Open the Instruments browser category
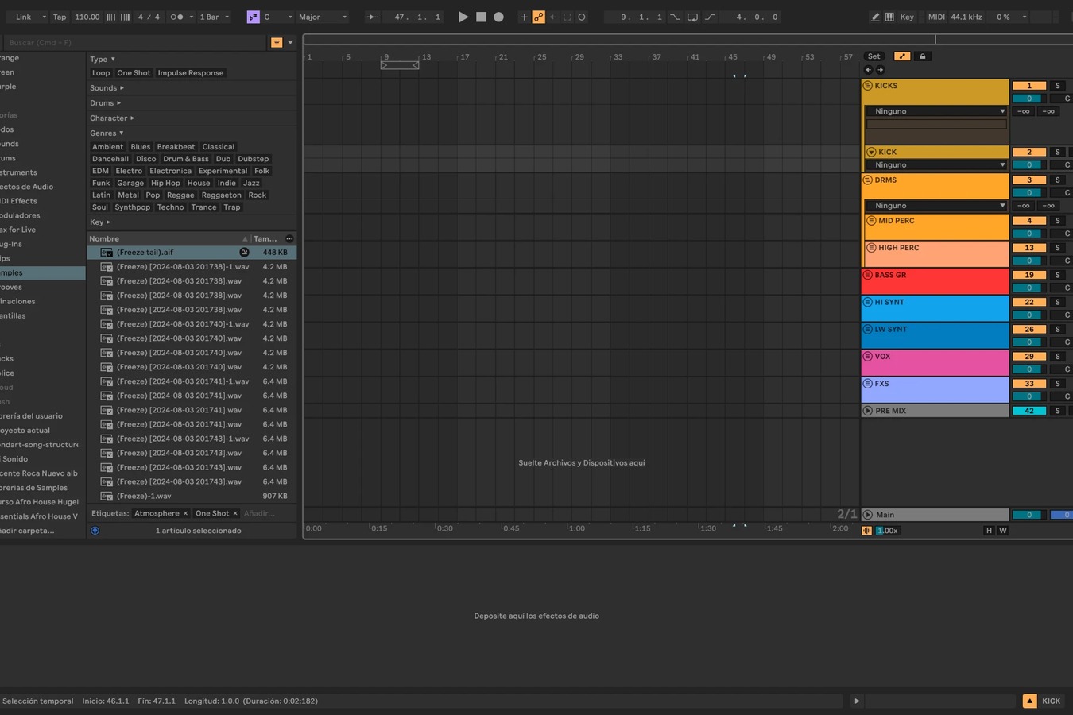 [x=43, y=172]
